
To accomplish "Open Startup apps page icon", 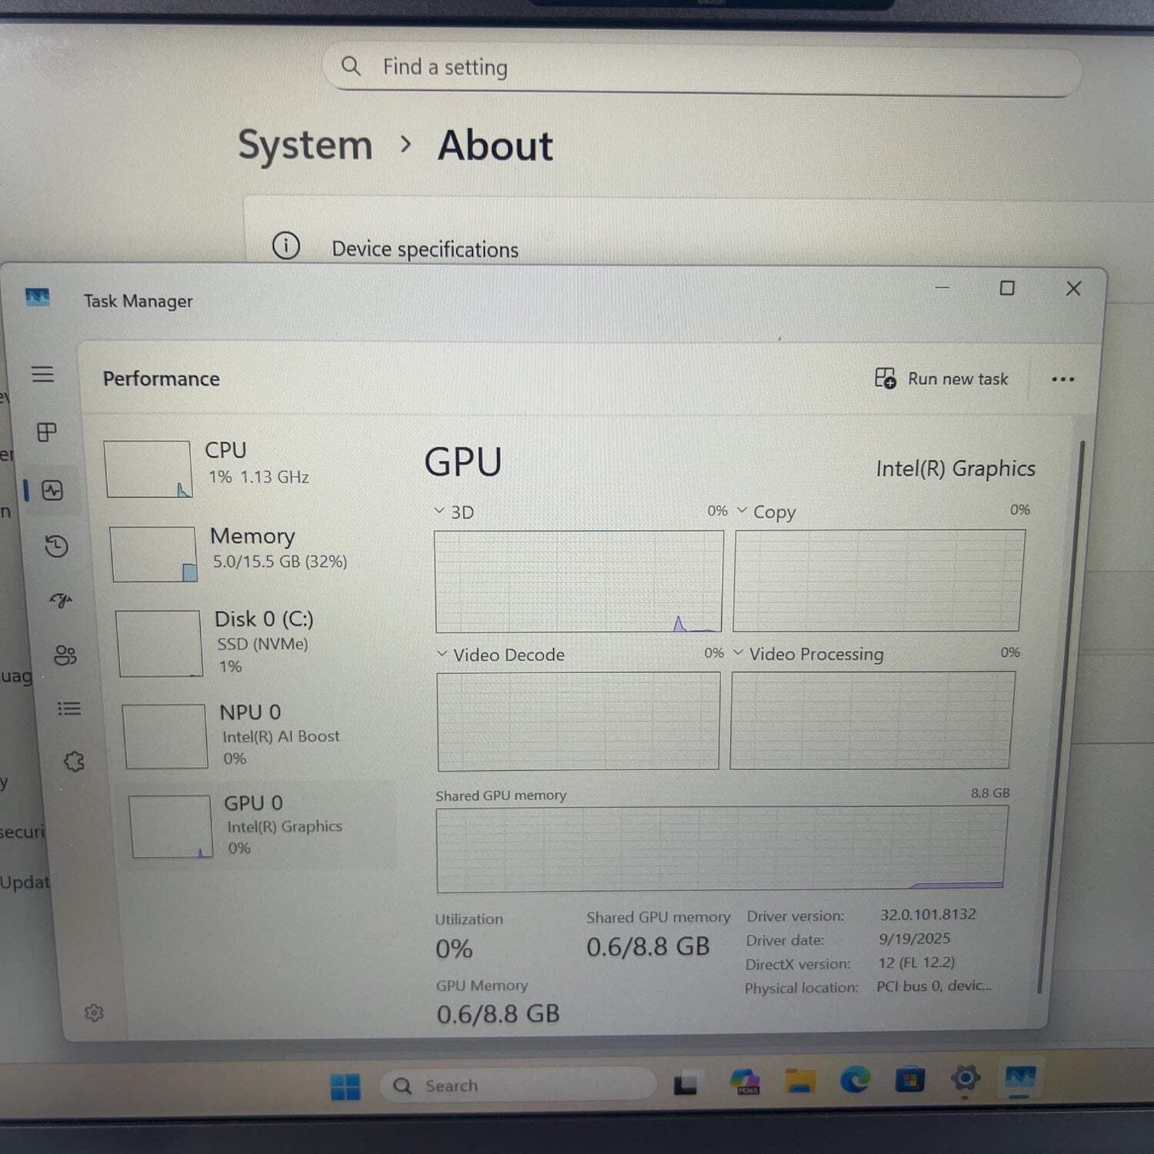I will coord(61,600).
